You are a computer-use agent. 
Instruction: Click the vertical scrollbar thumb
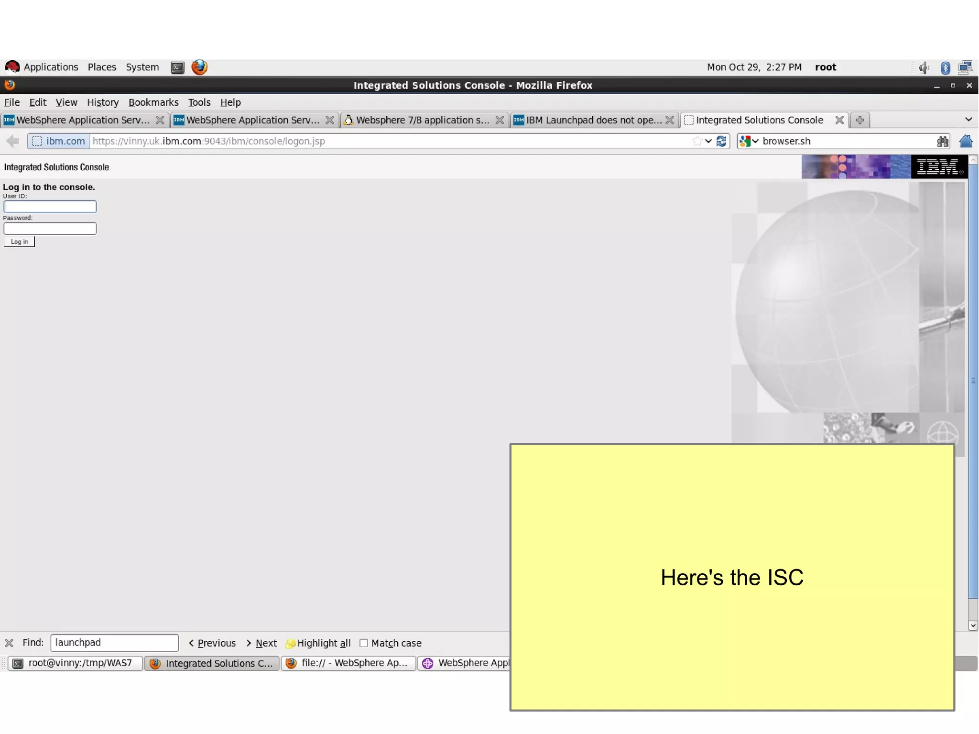click(973, 381)
